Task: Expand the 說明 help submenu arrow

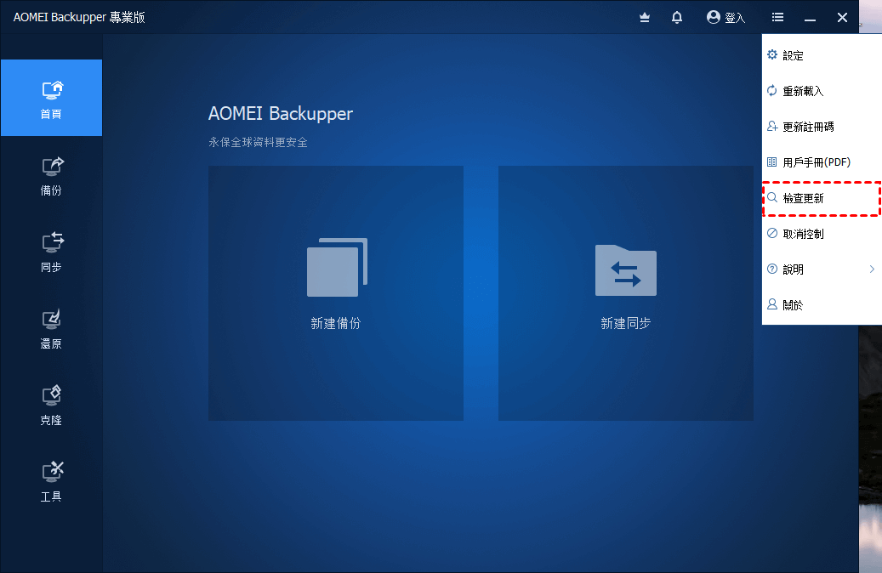Action: [872, 269]
